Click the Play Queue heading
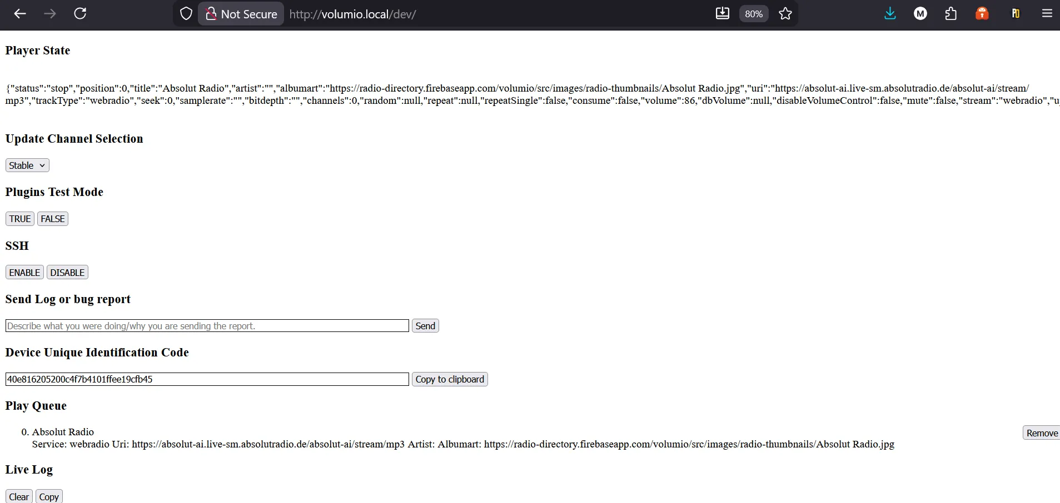The height and width of the screenshot is (503, 1060). [36, 406]
